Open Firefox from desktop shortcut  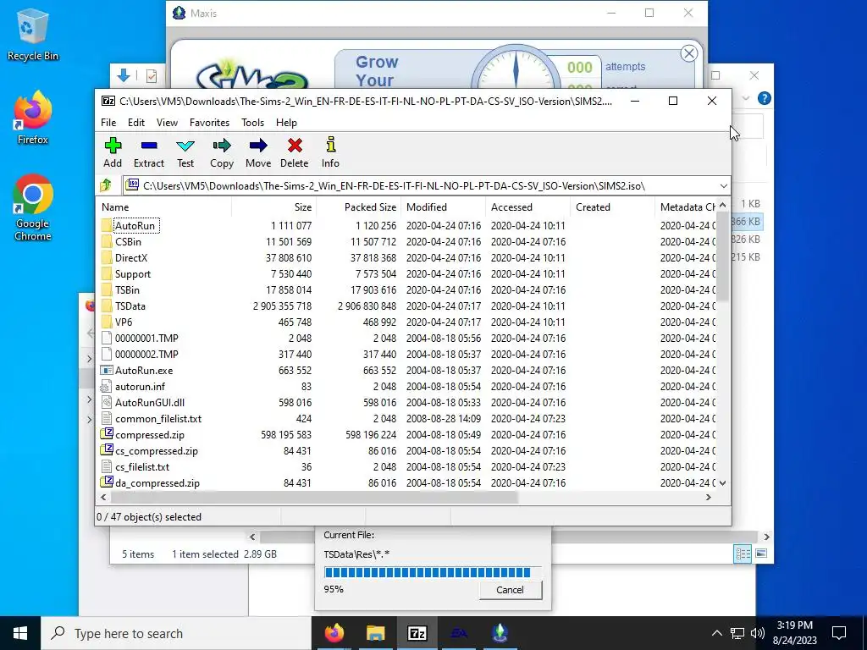tap(33, 117)
